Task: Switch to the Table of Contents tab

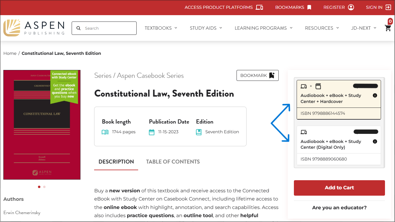Action: 173,162
